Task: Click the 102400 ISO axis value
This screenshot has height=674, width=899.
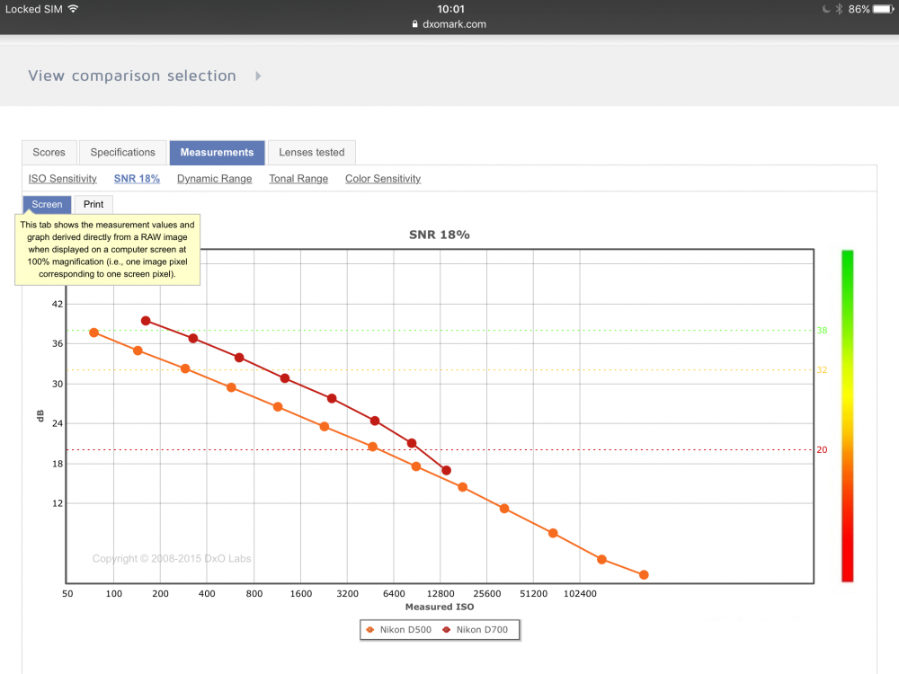Action: (x=580, y=594)
